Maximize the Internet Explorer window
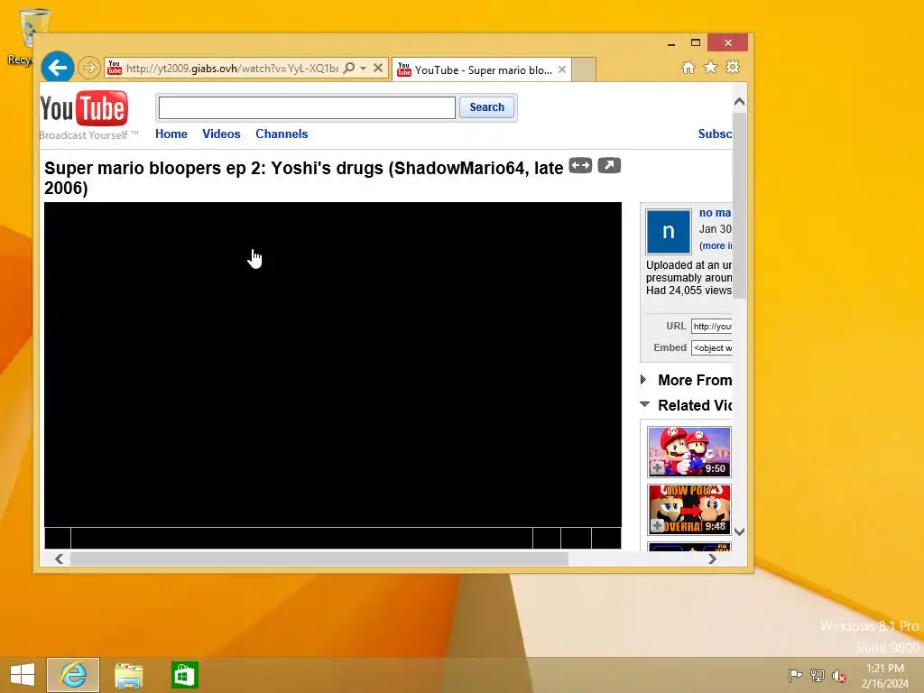The width and height of the screenshot is (924, 693). pyautogui.click(x=696, y=42)
